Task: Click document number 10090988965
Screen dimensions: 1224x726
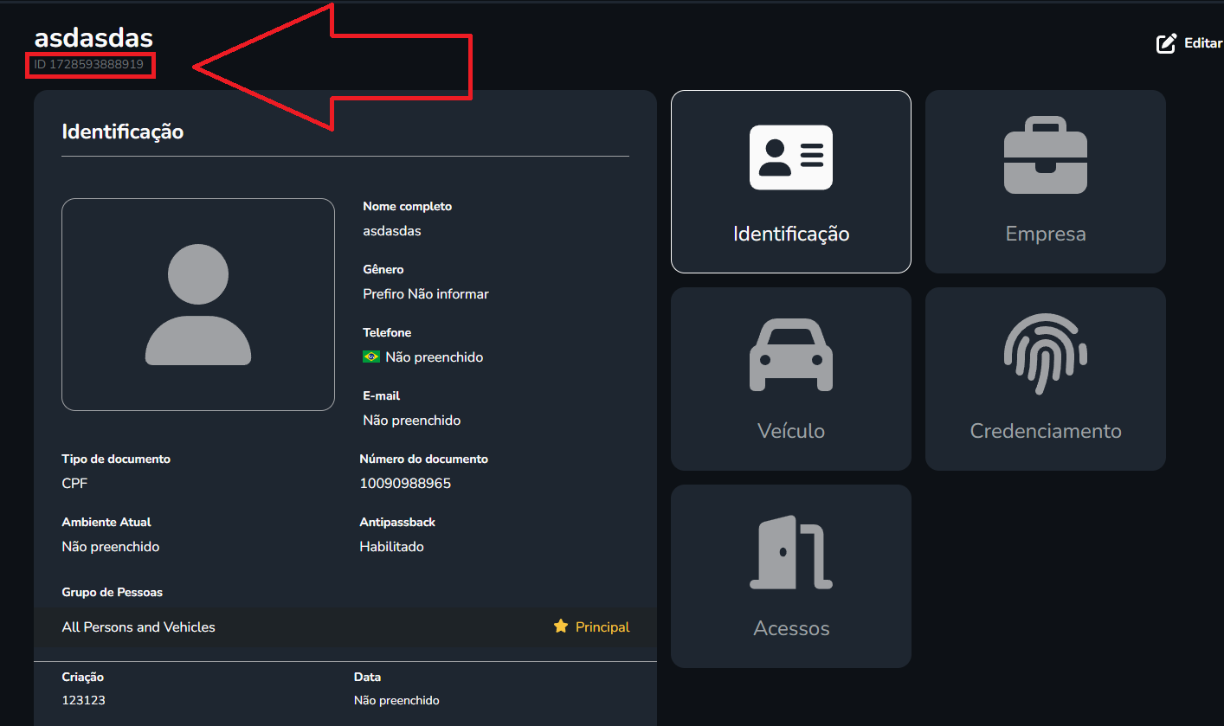Action: tap(405, 483)
